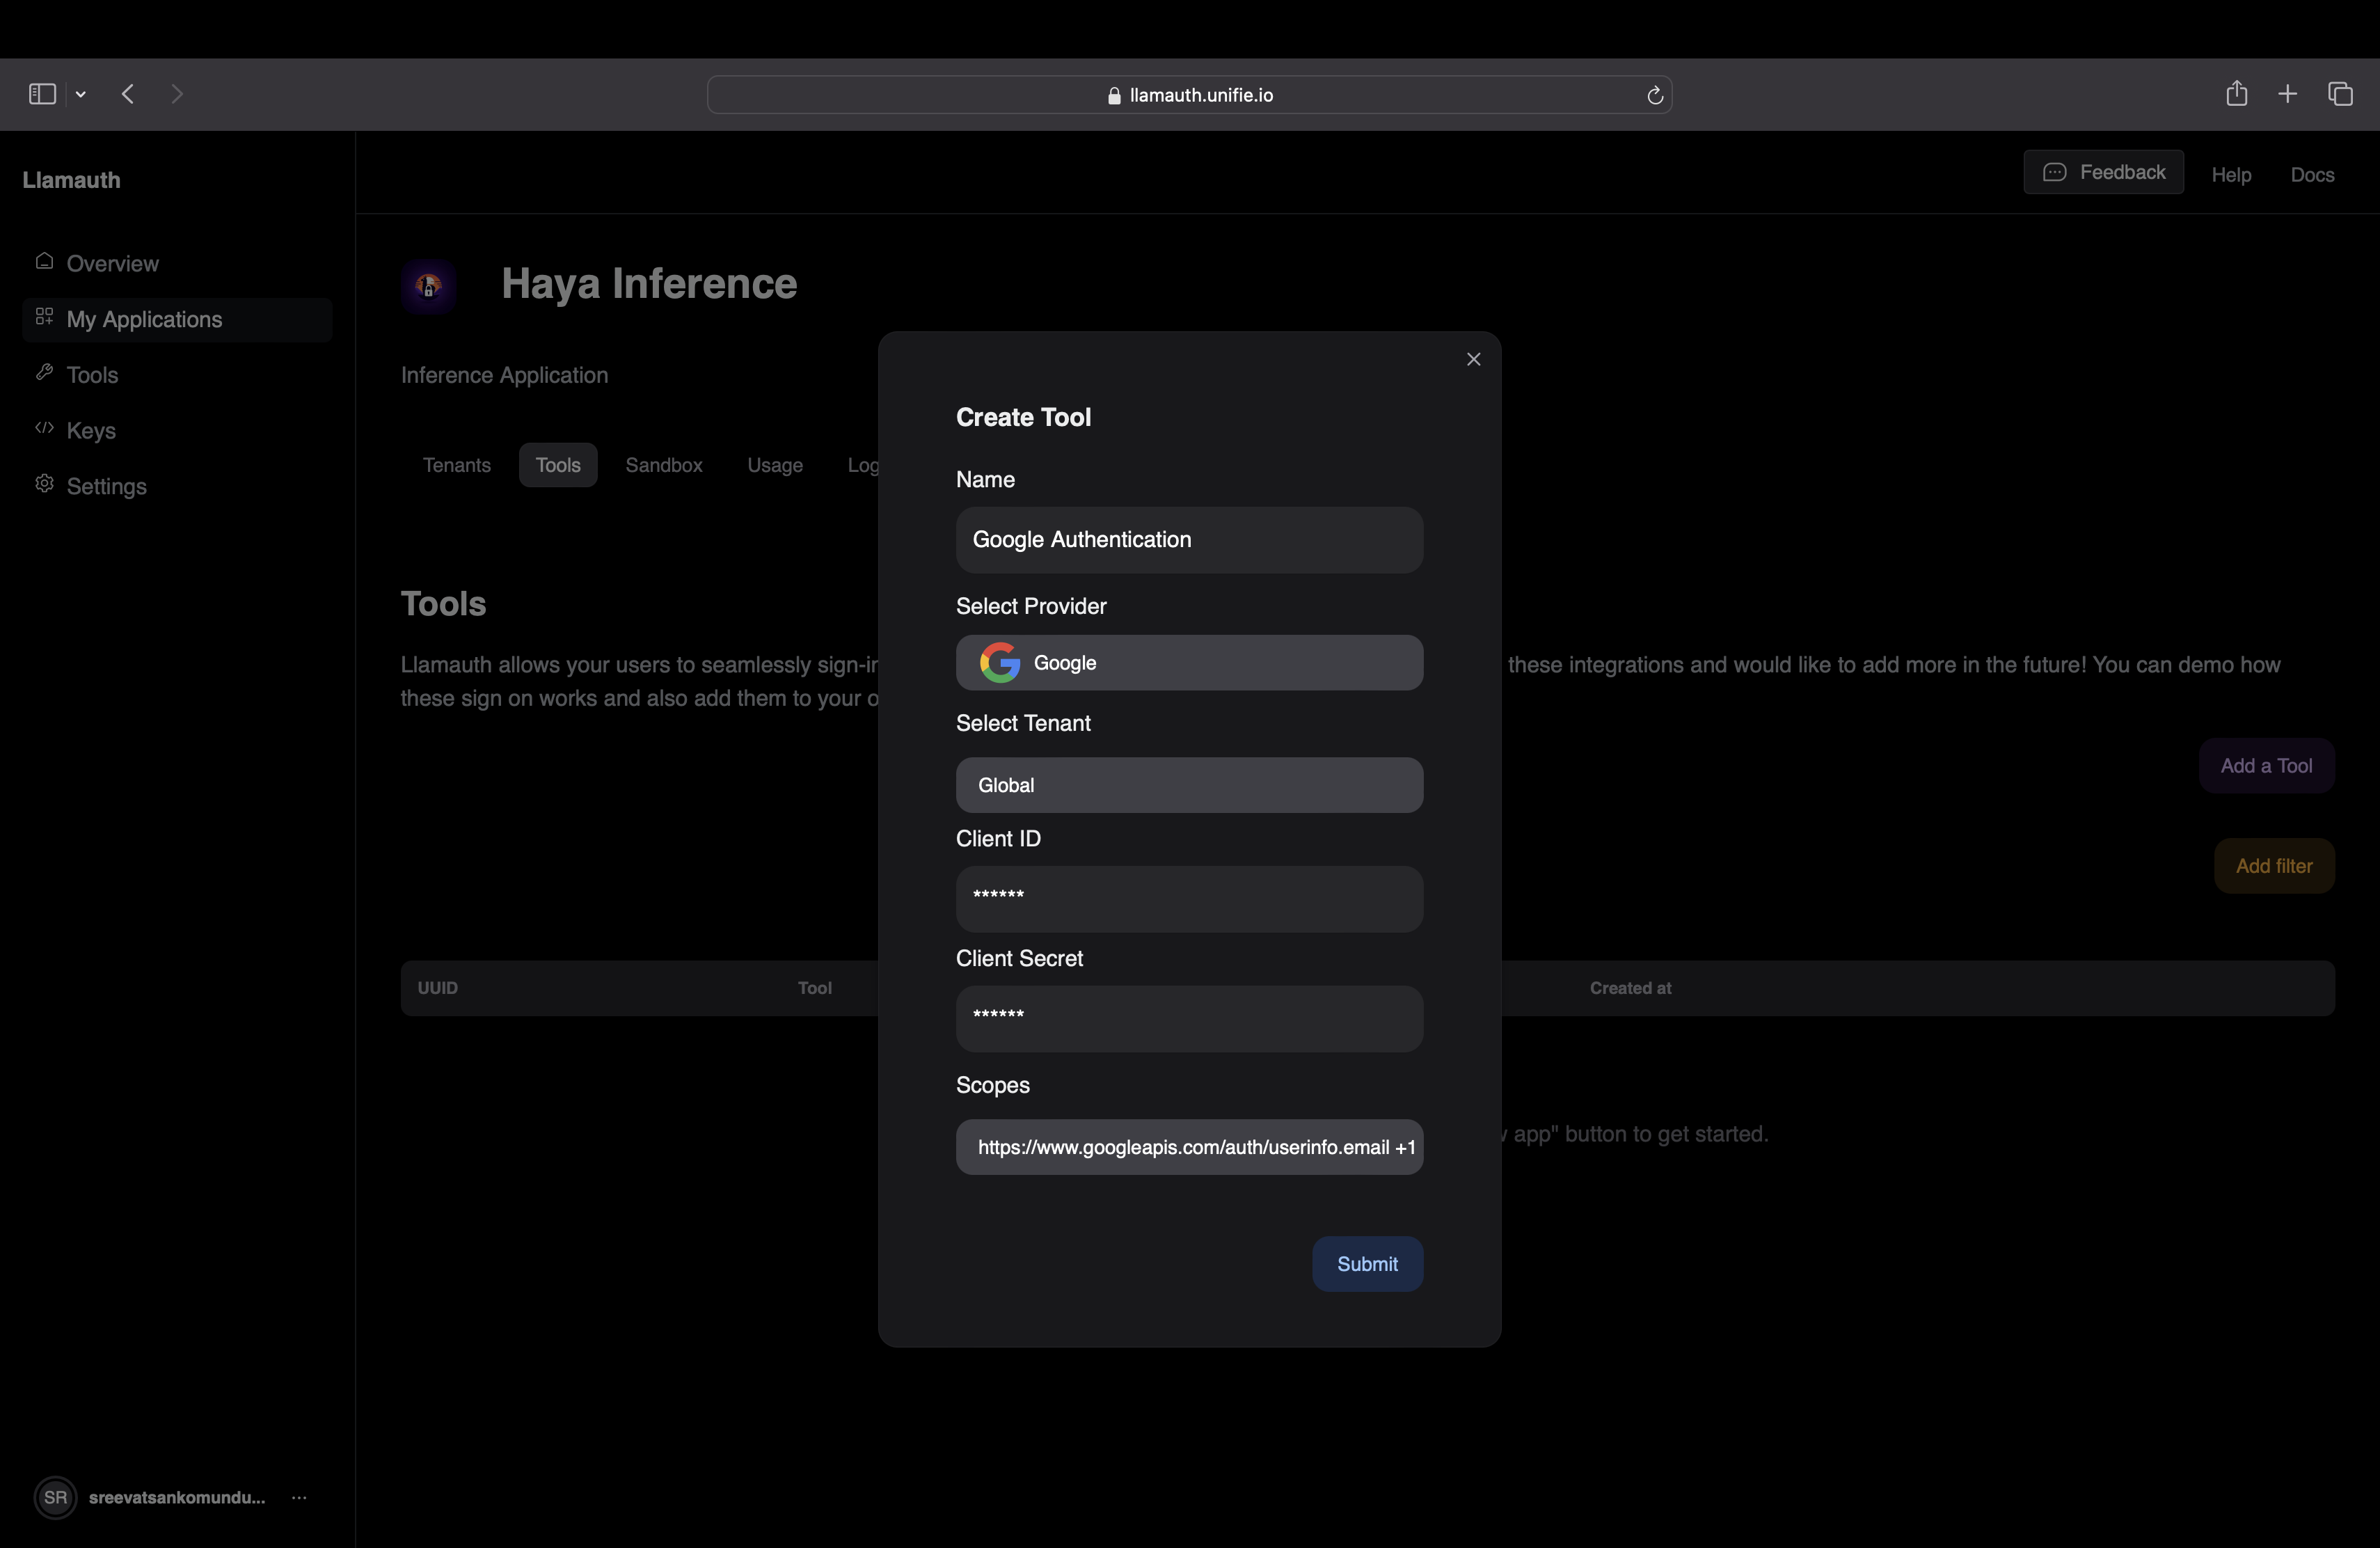Click the Client Secret field
The width and height of the screenshot is (2380, 1548).
pos(1189,1018)
